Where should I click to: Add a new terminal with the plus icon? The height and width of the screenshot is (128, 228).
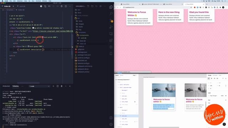pyautogui.click(x=53, y=86)
